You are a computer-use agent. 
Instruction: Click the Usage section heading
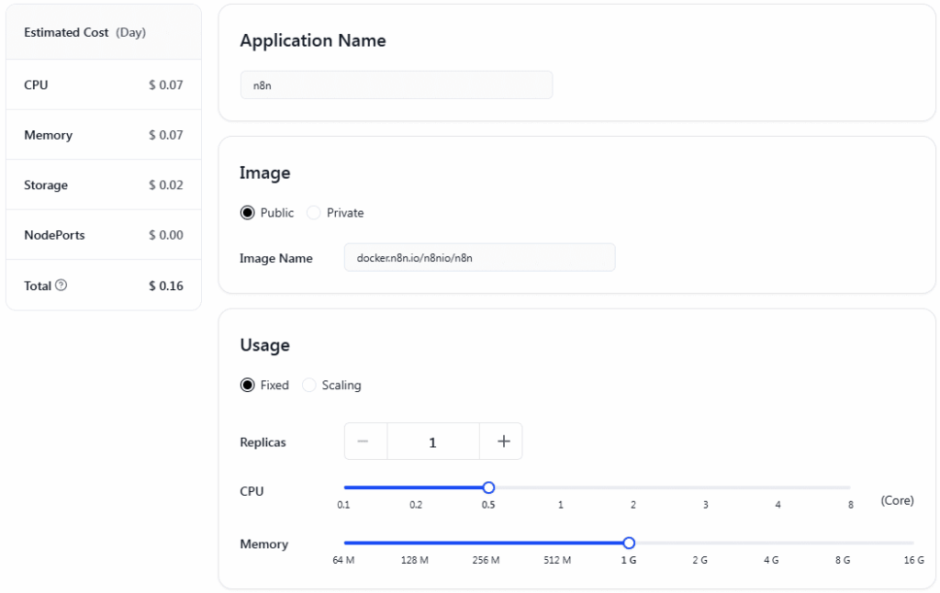click(265, 345)
